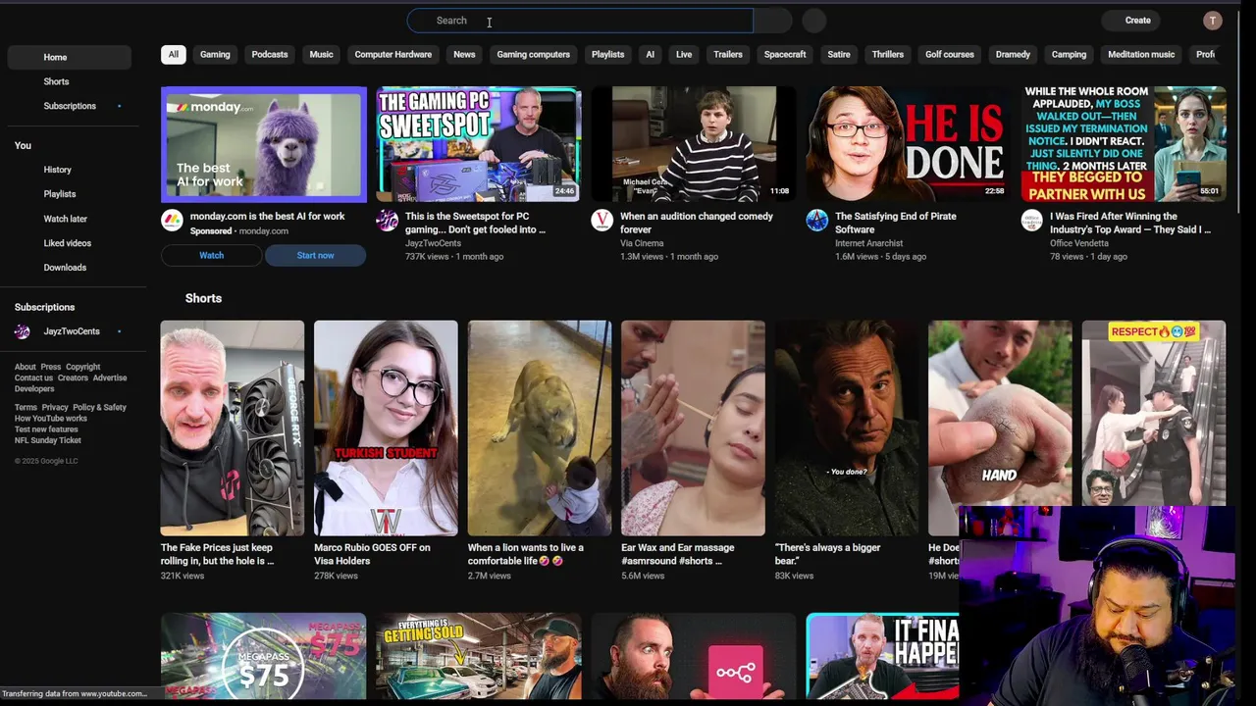Open the account avatar menu
Viewport: 1256px width, 706px height.
pos(1213,21)
